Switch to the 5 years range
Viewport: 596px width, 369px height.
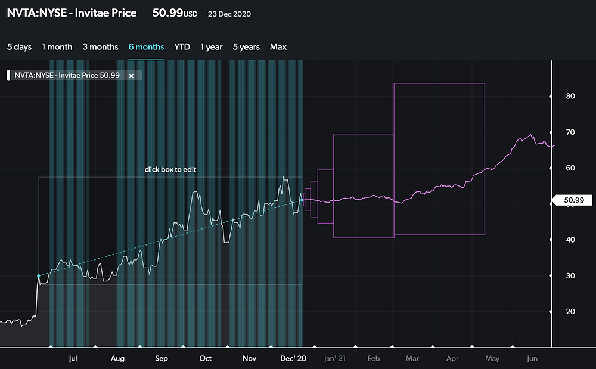click(246, 47)
